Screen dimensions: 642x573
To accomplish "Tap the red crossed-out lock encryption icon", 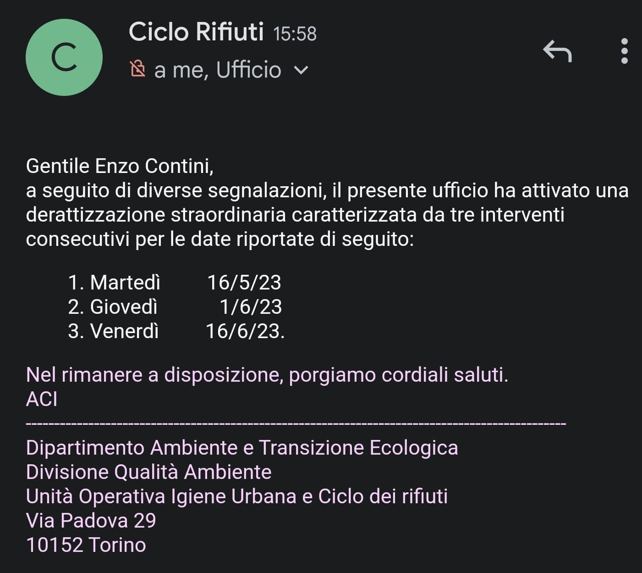I will (x=138, y=69).
